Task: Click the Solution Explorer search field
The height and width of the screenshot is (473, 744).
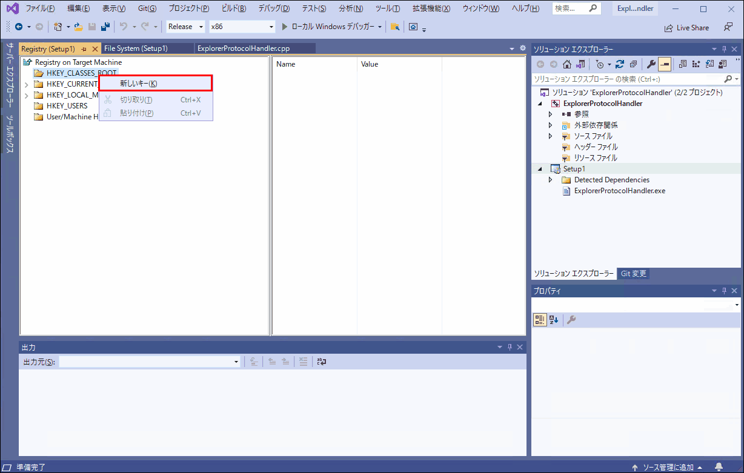Action: click(628, 79)
